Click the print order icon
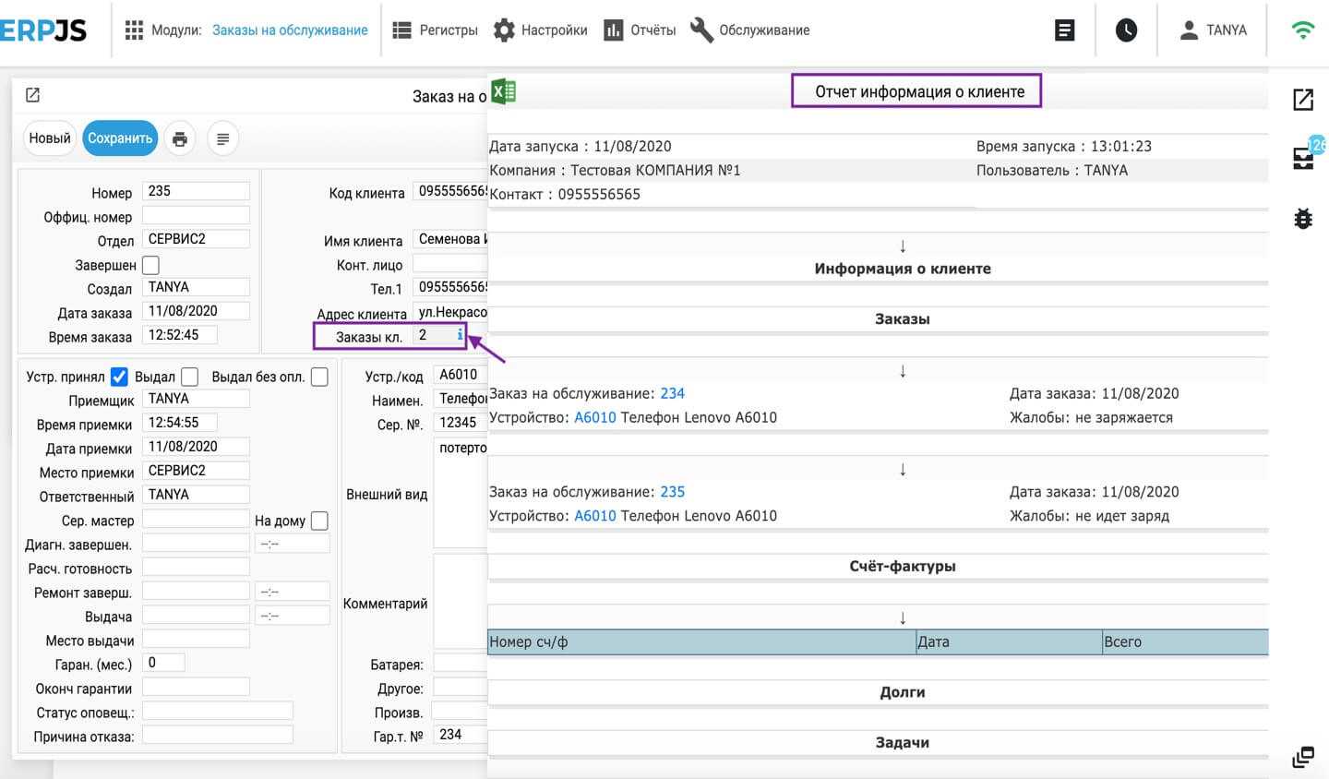 click(180, 138)
